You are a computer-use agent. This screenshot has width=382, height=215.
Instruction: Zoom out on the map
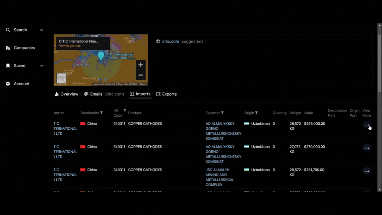141,75
